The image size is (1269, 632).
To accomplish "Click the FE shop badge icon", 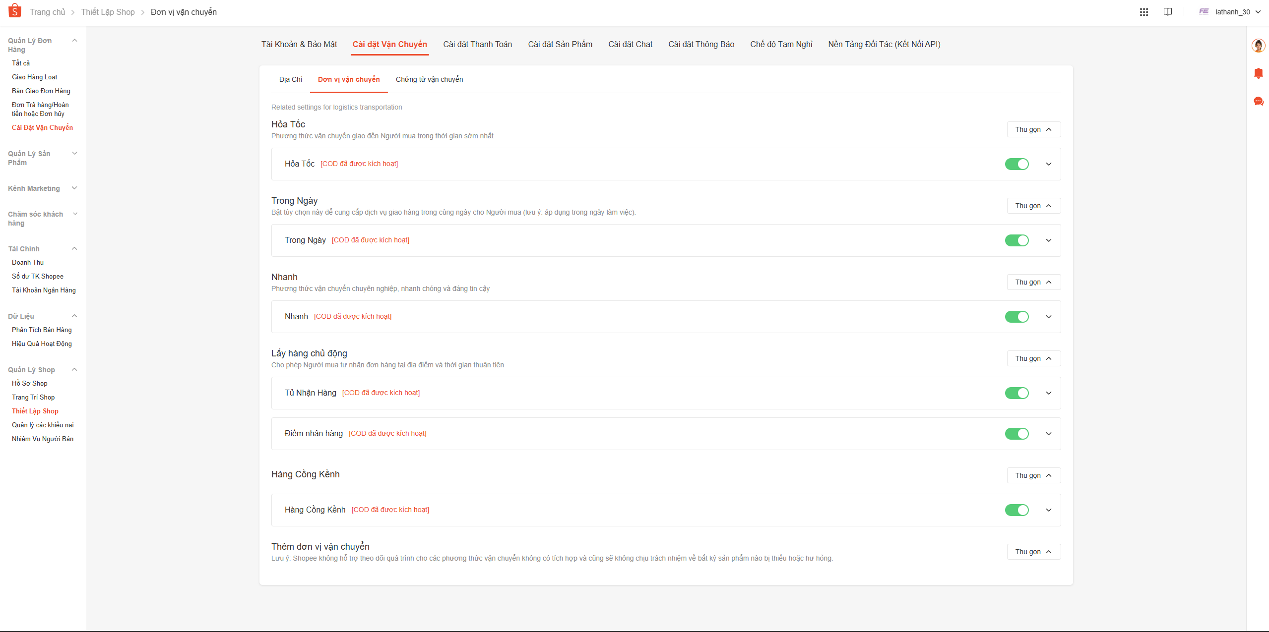I will coord(1204,12).
